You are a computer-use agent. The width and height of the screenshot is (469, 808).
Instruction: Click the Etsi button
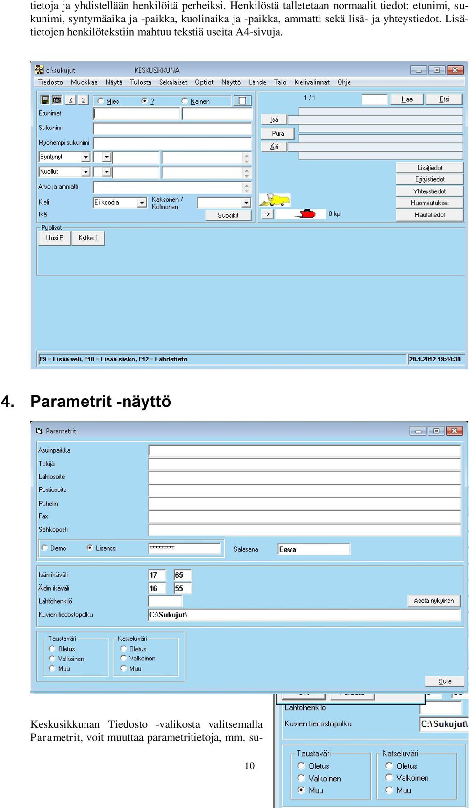pos(444,99)
